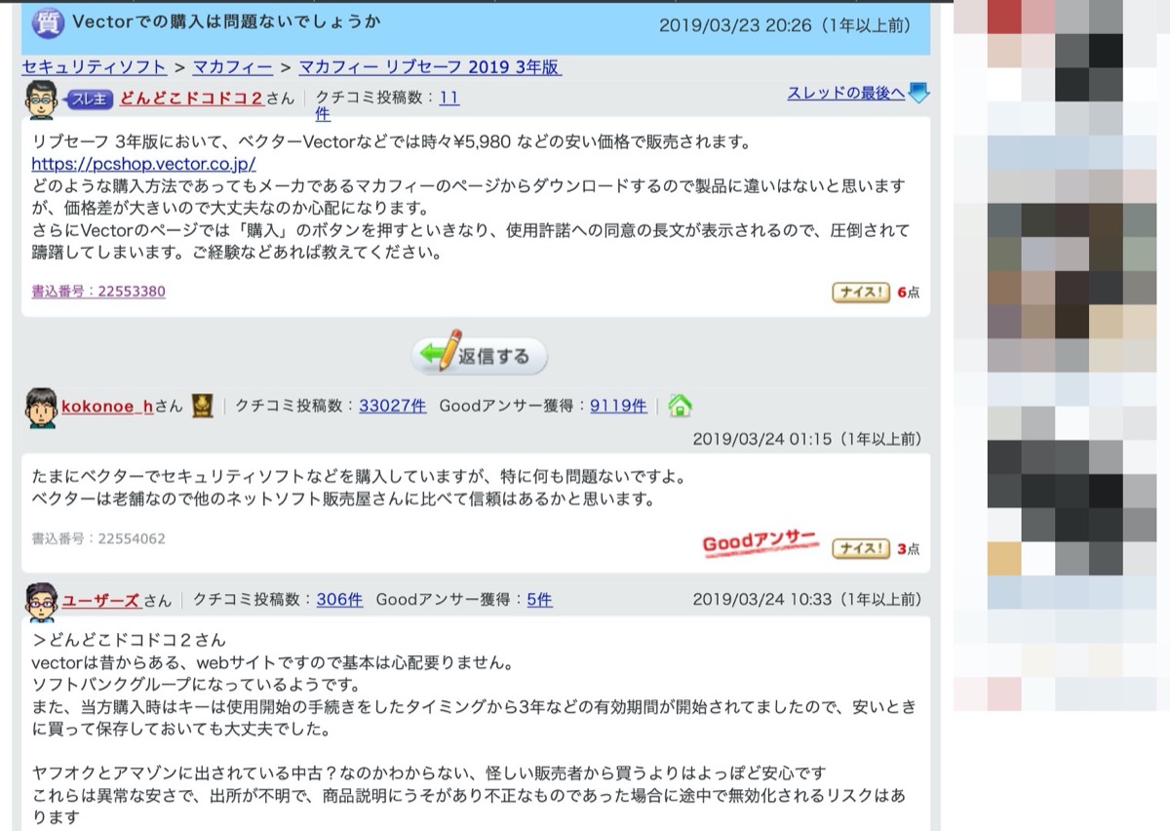The image size is (1170, 831).
Task: Open Goodアンサー count 5件 link
Action: pos(539,599)
